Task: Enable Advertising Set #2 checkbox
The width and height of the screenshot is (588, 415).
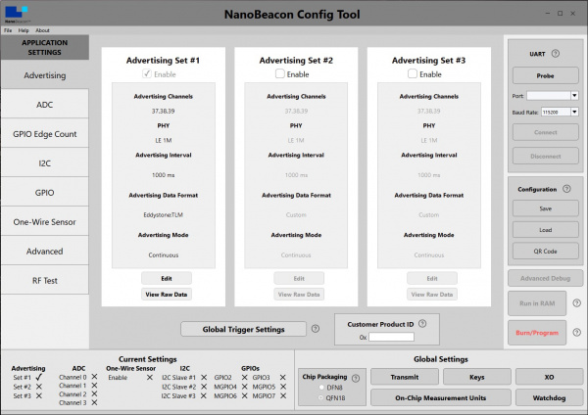Action: (279, 73)
